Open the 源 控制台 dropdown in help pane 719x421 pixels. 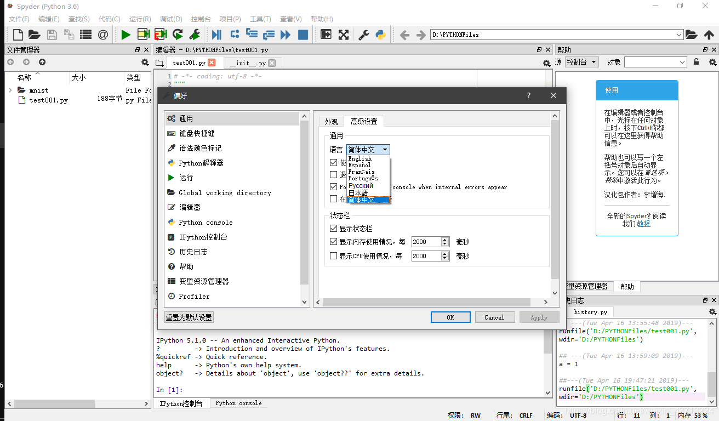582,62
